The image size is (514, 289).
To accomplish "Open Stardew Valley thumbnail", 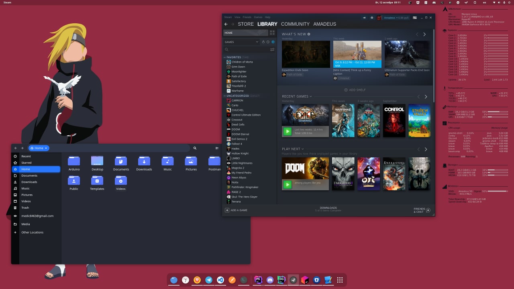I will [x=419, y=120].
